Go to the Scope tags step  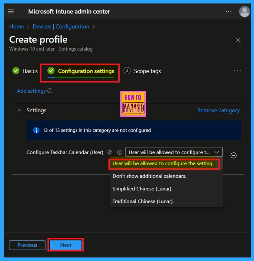(142, 71)
